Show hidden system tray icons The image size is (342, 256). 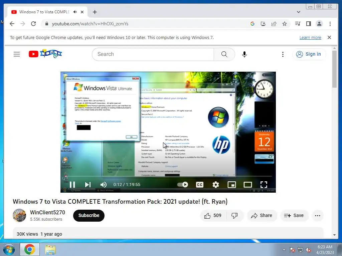tap(284, 250)
